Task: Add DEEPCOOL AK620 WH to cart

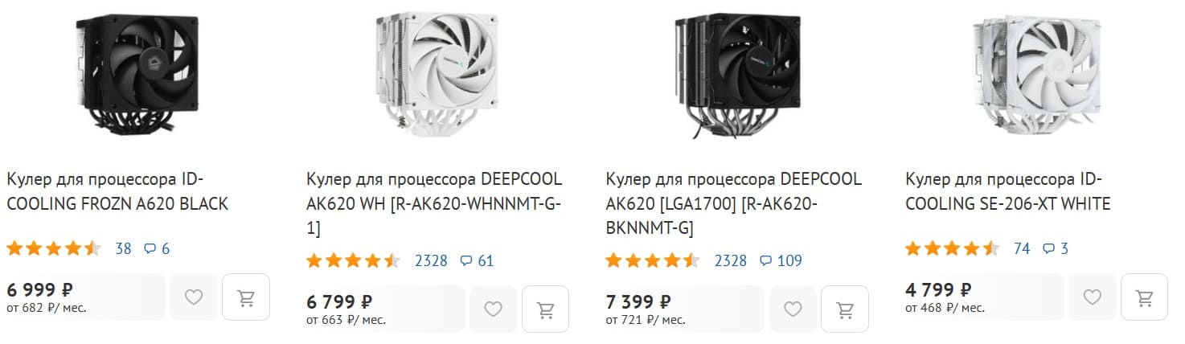Action: coord(545,309)
